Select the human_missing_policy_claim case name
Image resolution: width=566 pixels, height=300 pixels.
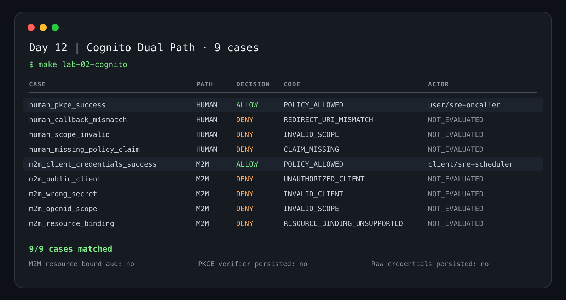[x=84, y=149]
